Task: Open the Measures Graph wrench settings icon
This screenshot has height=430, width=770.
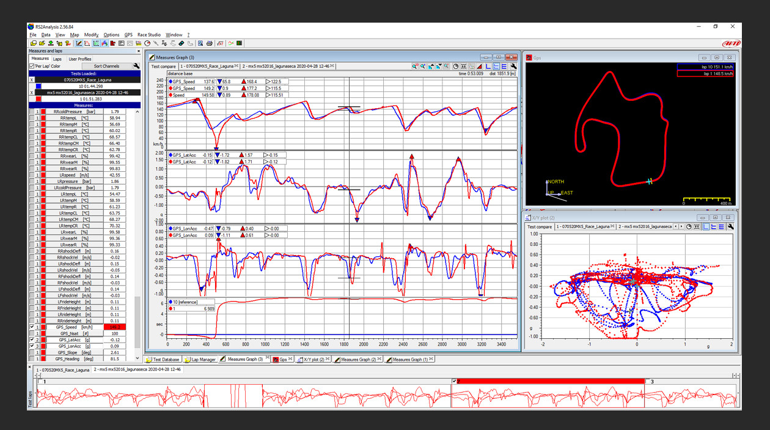Action: pyautogui.click(x=513, y=66)
